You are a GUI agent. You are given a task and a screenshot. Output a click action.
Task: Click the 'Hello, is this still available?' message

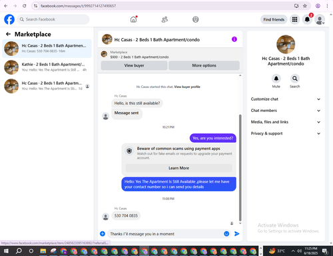137,103
